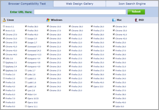159x110 pixels.
Task: Tick the Luakit 1.6 checkbox
Action: tap(26, 82)
